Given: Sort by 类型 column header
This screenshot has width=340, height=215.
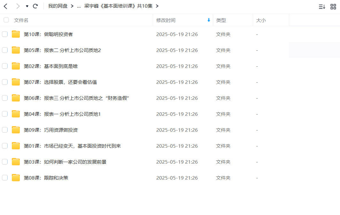Looking at the screenshot, I should (221, 20).
